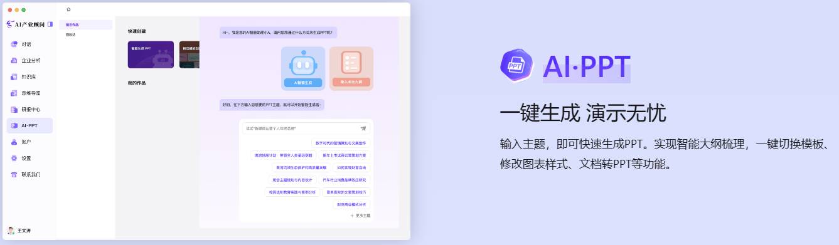Screen dimensions: 839x245
Task: Click the 导入本地大纲 button
Action: point(351,82)
